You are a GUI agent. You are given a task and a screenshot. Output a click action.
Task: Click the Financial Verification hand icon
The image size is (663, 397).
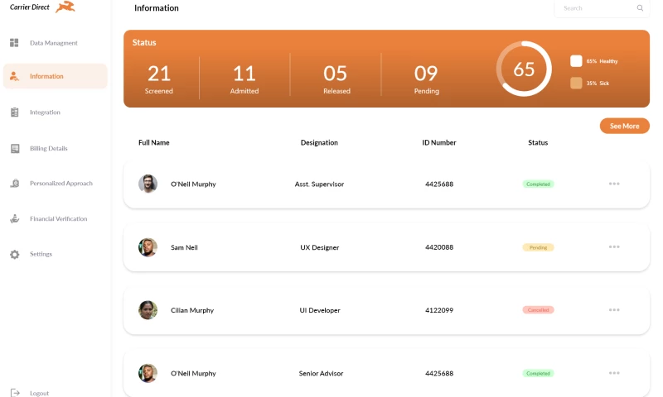pyautogui.click(x=14, y=219)
